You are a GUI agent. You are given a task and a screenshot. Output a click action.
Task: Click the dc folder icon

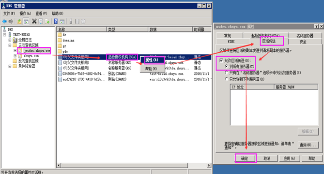pyautogui.click(x=60, y=35)
